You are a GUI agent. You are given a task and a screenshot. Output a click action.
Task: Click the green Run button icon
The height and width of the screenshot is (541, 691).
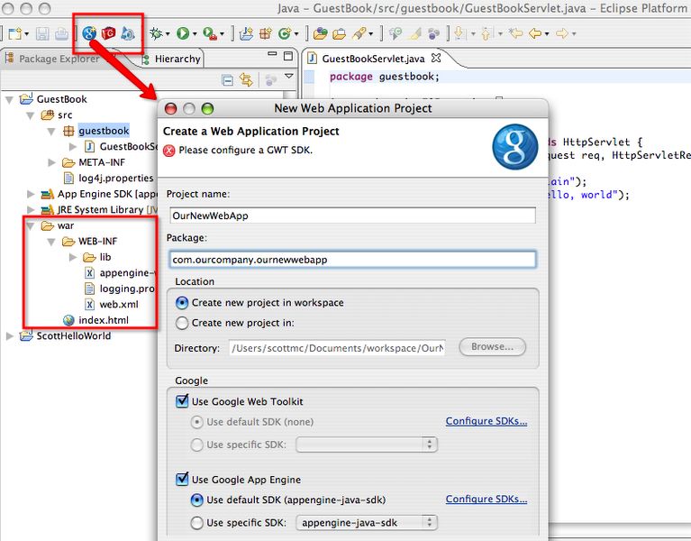point(183,33)
